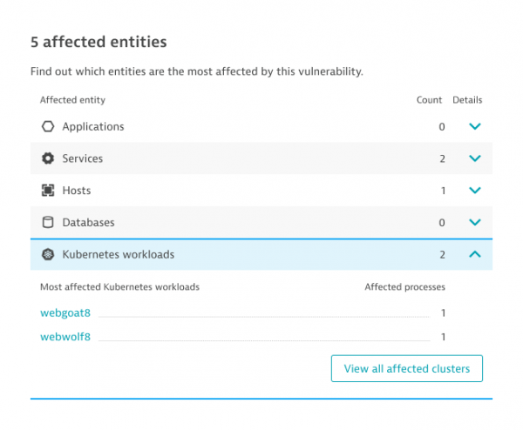Click the Databases cylinder icon
The image size is (523, 430).
pos(48,223)
